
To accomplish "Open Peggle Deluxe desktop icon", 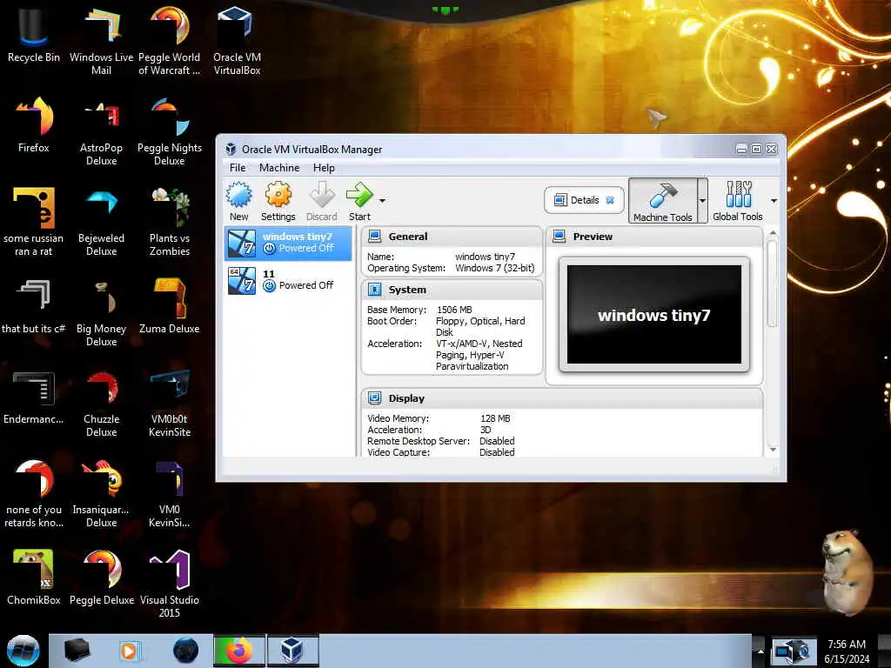I will (x=101, y=577).
